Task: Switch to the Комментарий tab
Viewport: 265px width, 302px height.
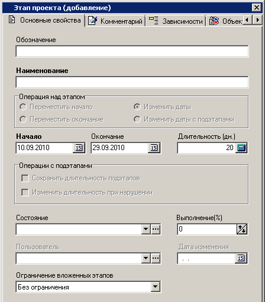Action: [x=115, y=21]
